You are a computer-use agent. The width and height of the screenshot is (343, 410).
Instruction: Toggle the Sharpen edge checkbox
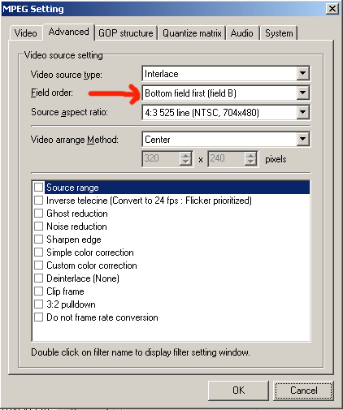coord(38,240)
